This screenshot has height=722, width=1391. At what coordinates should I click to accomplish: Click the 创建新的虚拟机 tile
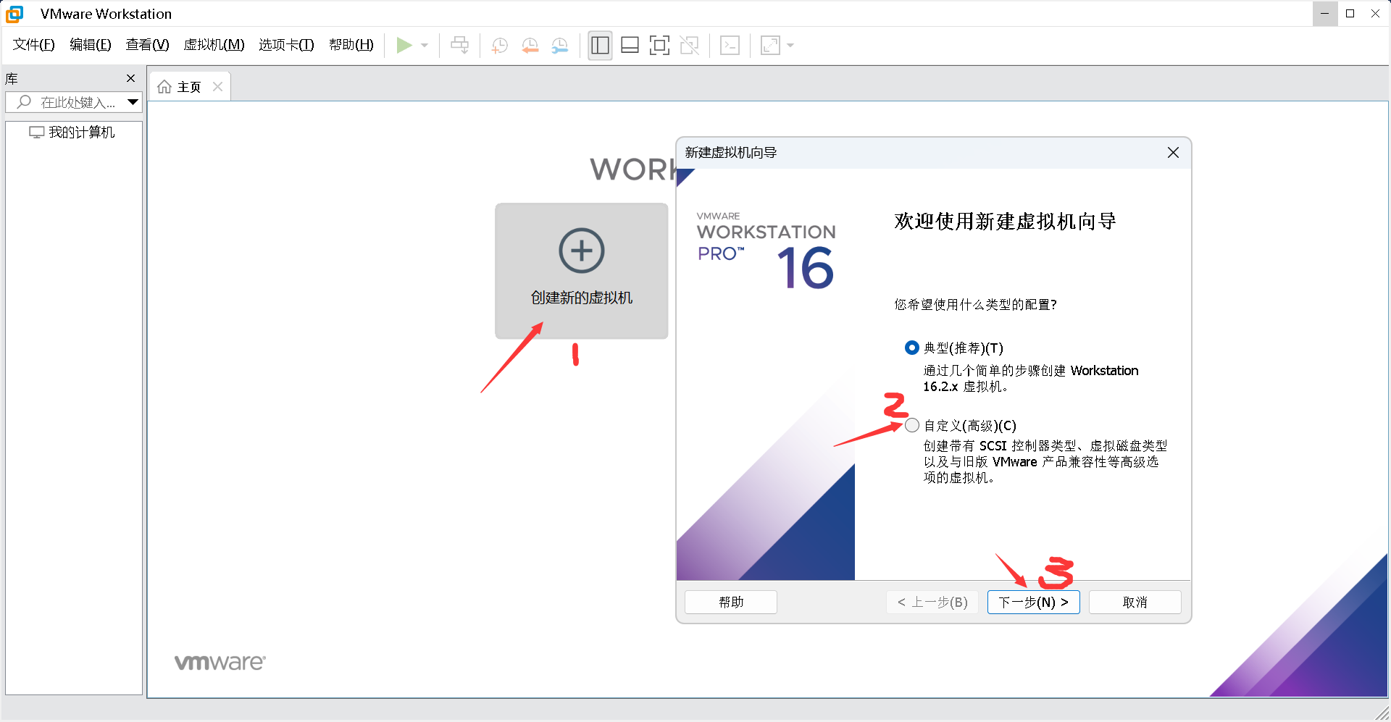click(x=581, y=271)
